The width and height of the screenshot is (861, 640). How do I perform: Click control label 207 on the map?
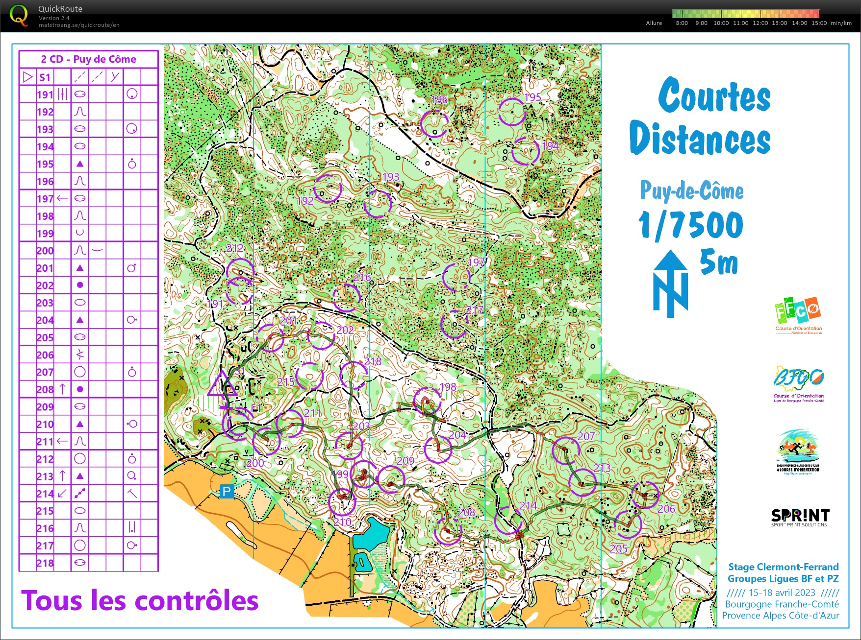[586, 436]
